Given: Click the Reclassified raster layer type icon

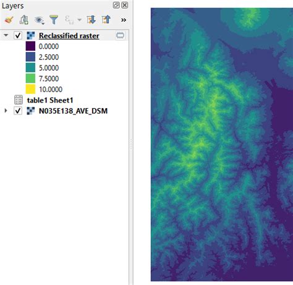Looking at the screenshot, I should coord(31,36).
